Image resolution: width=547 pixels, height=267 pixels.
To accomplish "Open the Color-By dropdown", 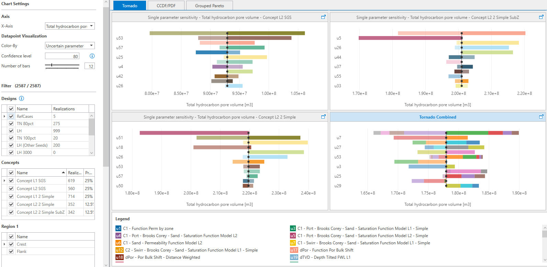I will (70, 46).
